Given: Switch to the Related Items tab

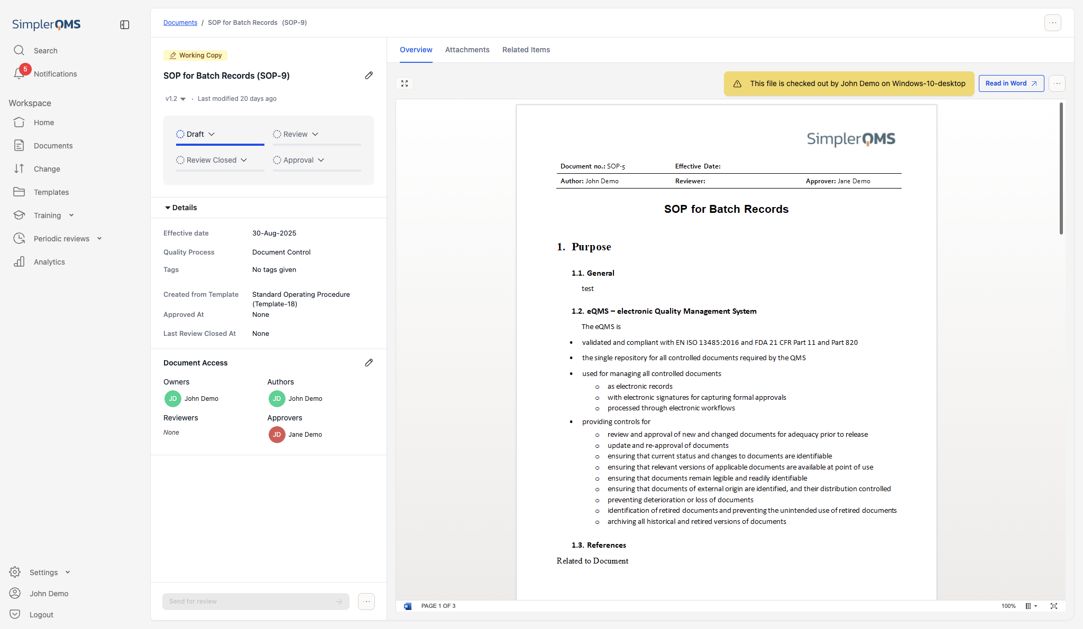Looking at the screenshot, I should (x=526, y=50).
